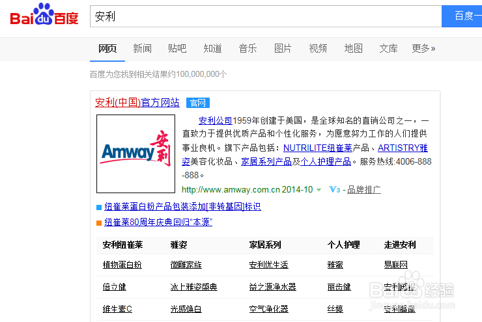Open the 视频 tab

(318, 49)
